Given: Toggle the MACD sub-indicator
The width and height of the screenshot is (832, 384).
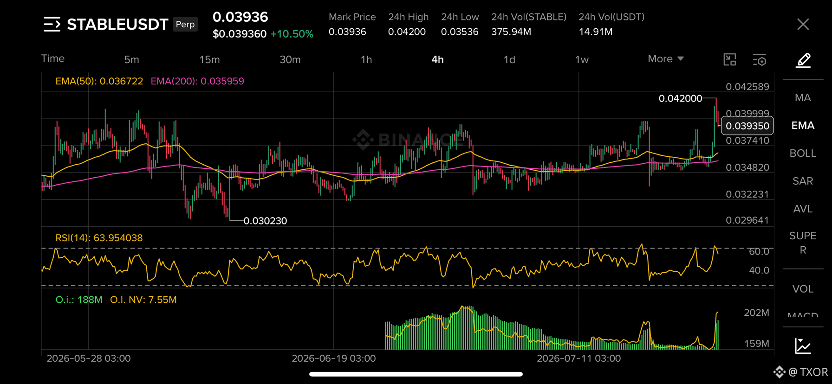Looking at the screenshot, I should pos(803,315).
